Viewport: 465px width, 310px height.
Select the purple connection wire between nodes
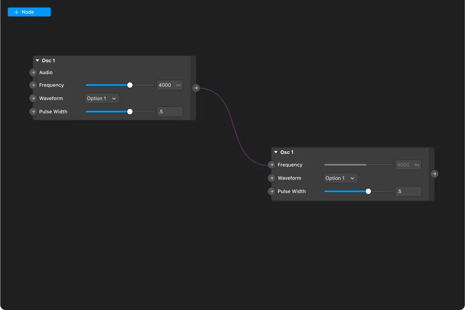tap(234, 126)
